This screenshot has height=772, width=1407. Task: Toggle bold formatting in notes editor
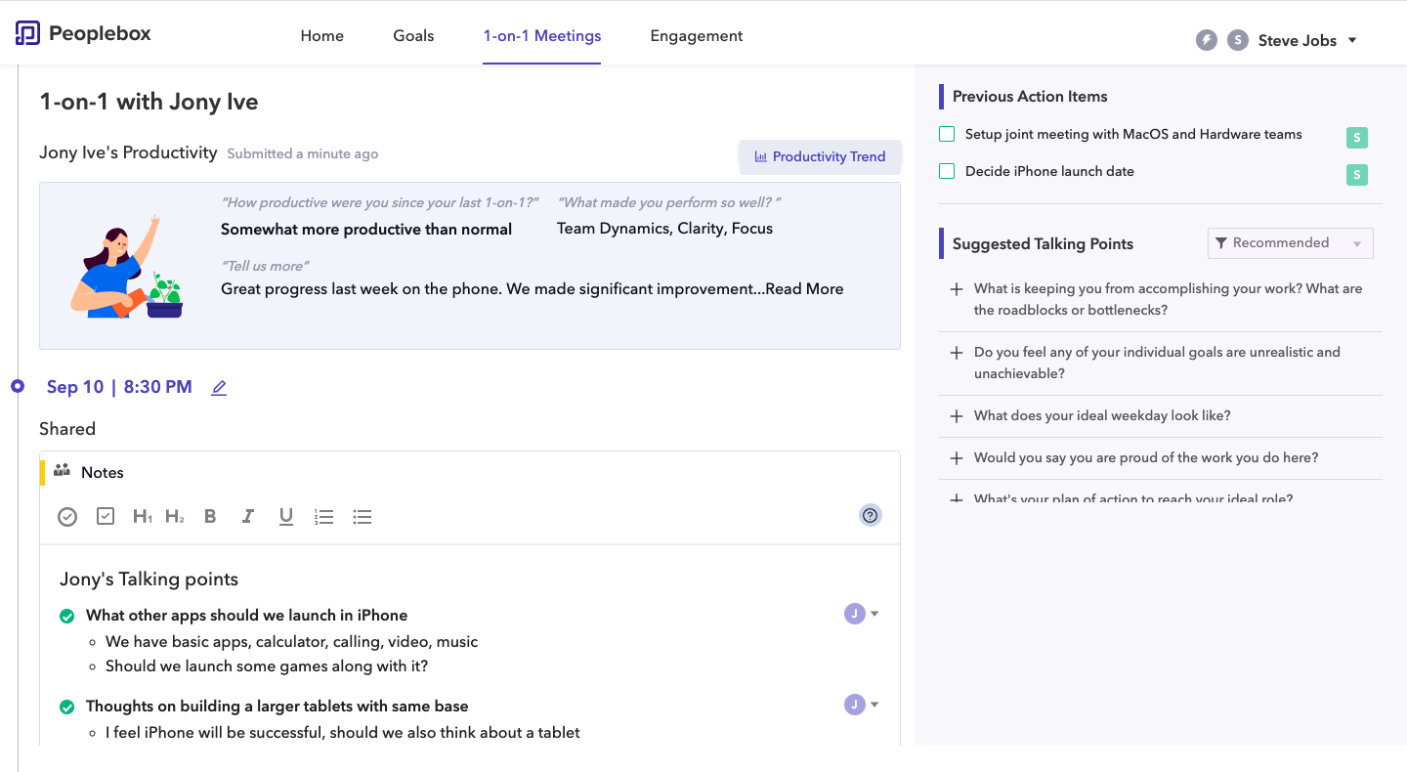pyautogui.click(x=210, y=516)
